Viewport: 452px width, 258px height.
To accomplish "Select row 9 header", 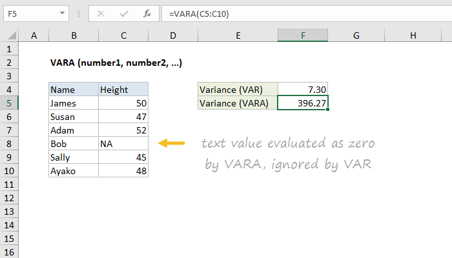I will 9,157.
